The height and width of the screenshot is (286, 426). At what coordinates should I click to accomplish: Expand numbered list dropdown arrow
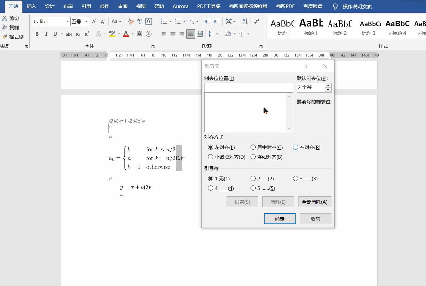tap(184, 21)
